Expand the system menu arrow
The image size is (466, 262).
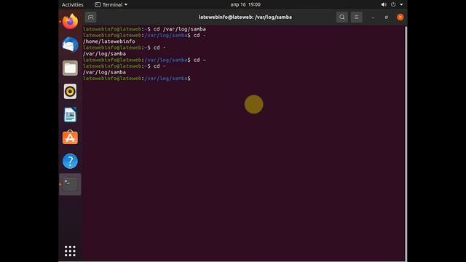coord(401,4)
